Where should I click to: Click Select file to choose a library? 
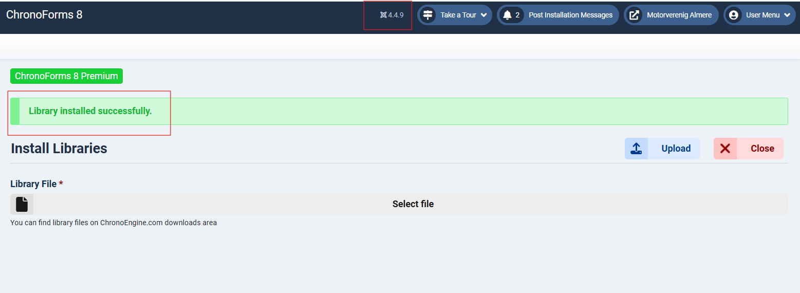(413, 204)
